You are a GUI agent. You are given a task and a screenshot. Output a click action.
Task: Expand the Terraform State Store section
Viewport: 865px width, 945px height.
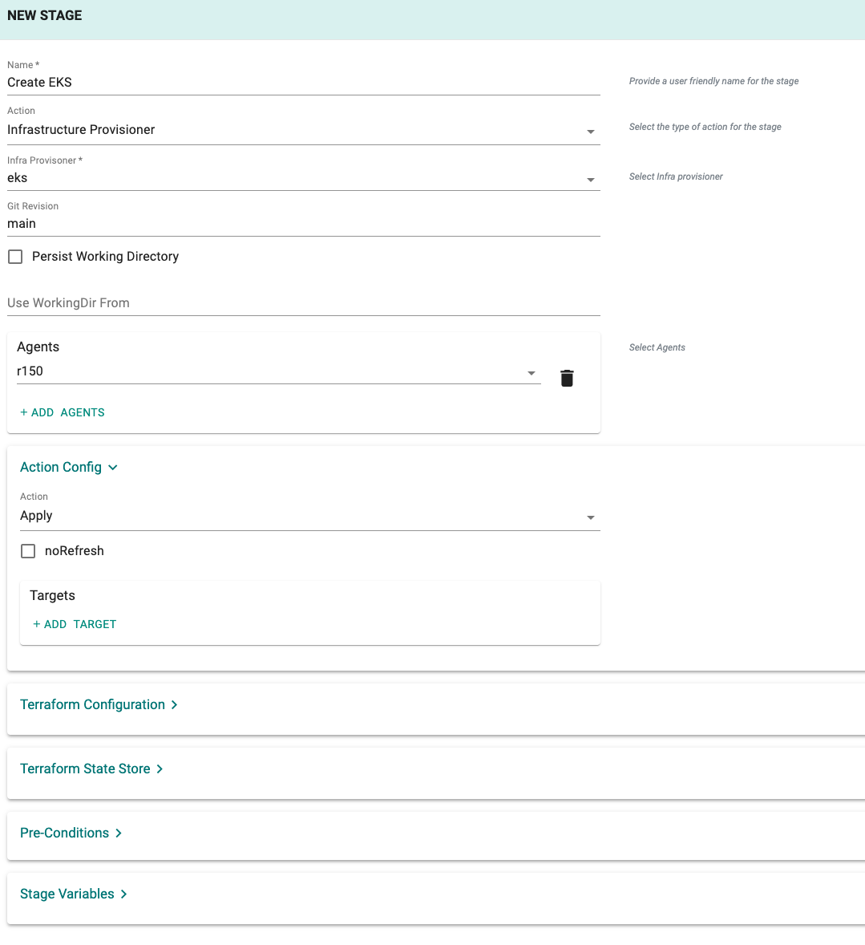coord(85,769)
